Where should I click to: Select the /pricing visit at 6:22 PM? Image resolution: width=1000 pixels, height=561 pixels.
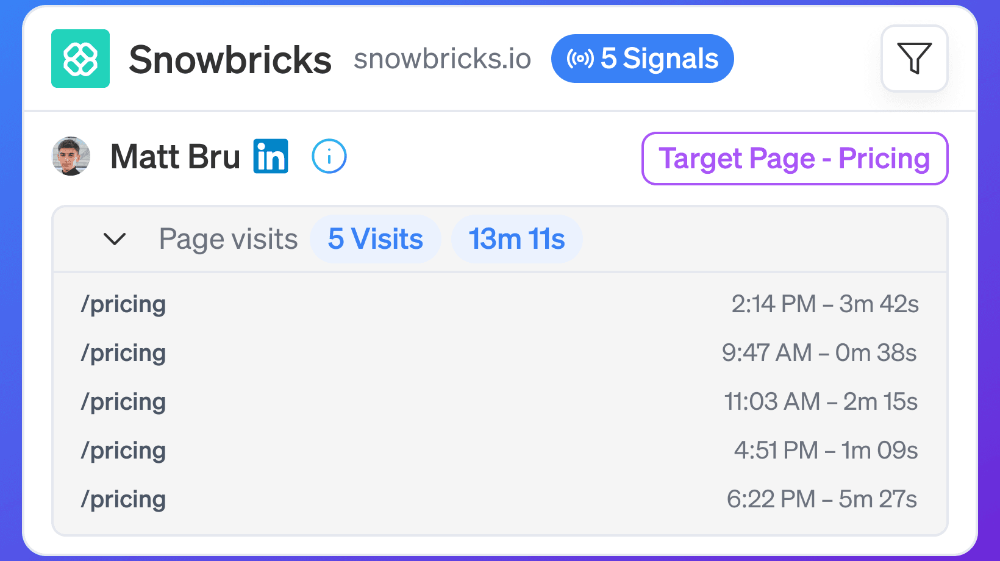click(x=500, y=499)
